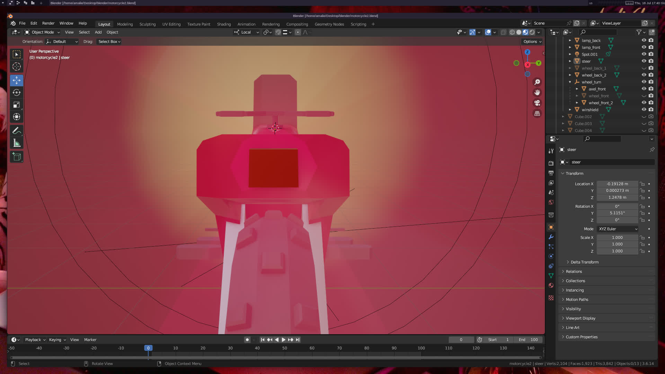Viewport: 665px width, 374px height.
Task: Toggle visibility of winshield object
Action: pyautogui.click(x=644, y=109)
